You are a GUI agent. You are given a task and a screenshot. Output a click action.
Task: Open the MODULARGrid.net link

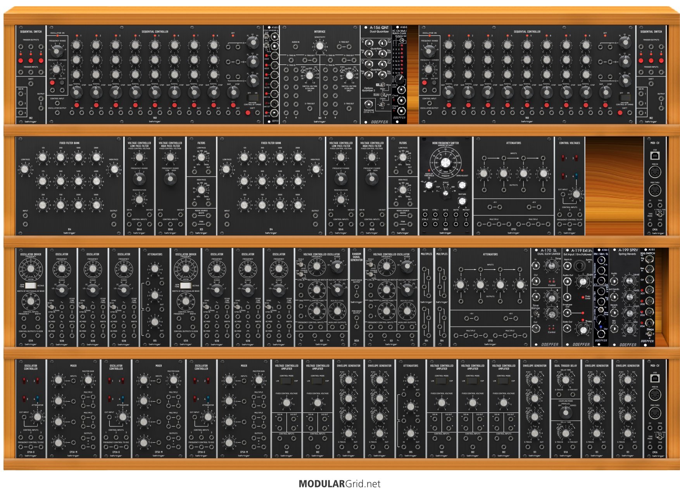pos(340,484)
